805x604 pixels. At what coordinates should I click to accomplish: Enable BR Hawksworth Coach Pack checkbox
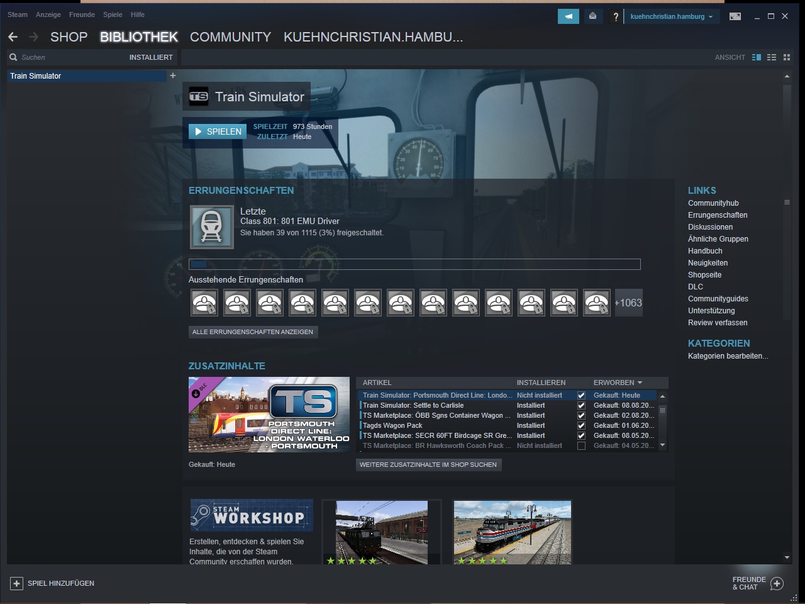click(581, 445)
